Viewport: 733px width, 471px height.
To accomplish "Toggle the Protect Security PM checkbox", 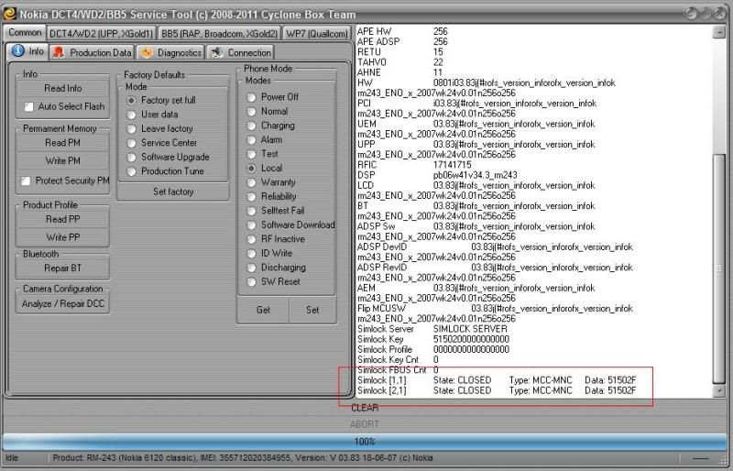I will 26,181.
